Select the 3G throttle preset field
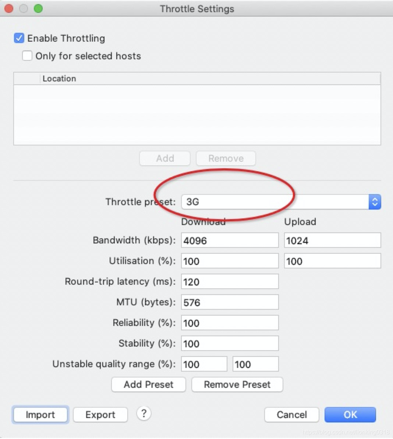 click(274, 202)
